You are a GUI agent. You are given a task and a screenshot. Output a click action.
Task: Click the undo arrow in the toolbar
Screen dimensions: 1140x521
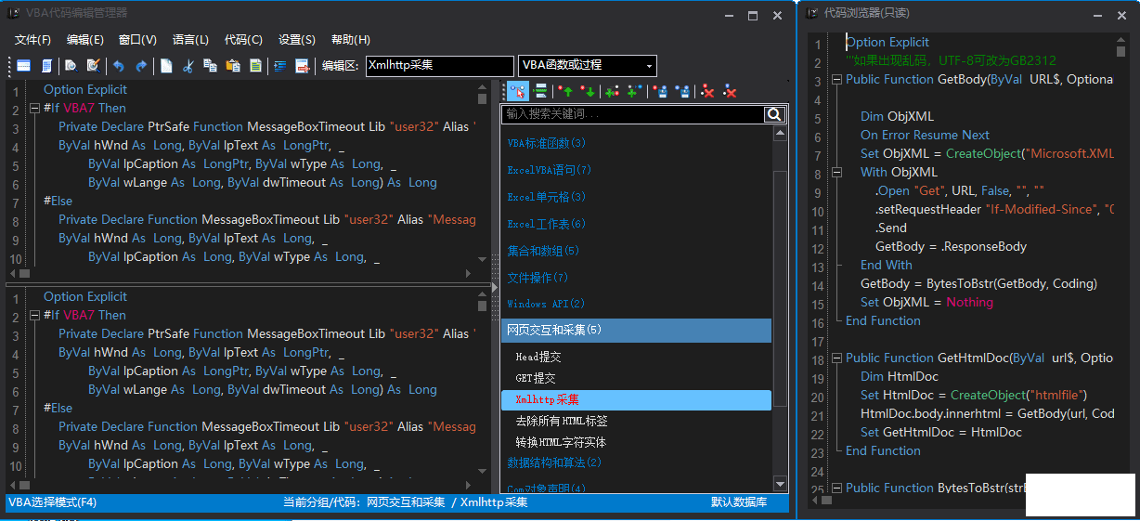118,66
